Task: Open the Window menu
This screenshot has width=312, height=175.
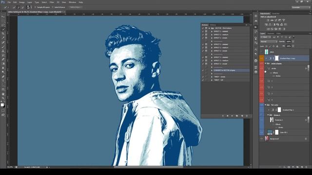Action: pos(72,2)
